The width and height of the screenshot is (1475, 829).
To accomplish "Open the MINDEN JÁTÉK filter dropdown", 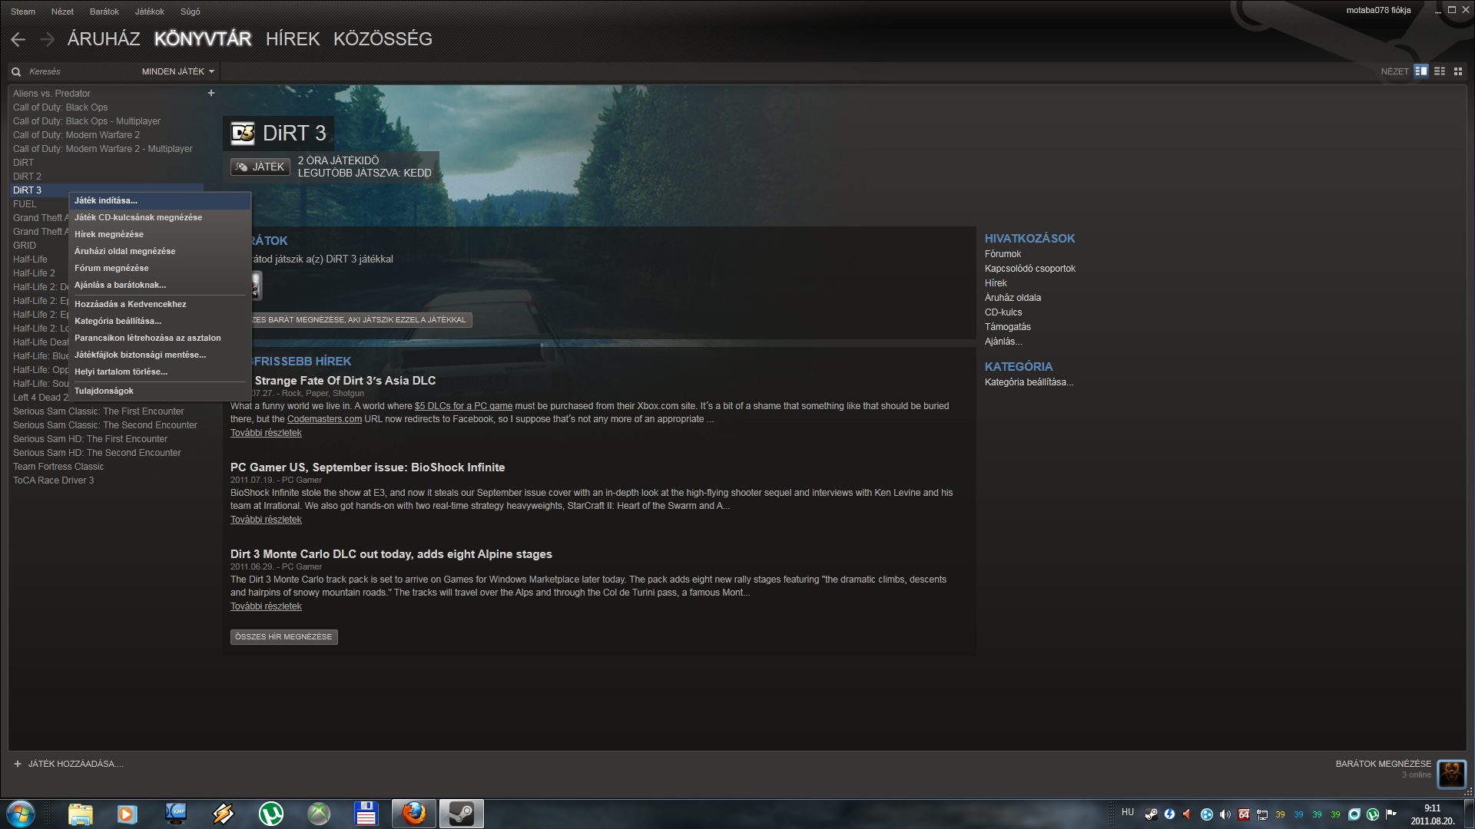I will coord(178,71).
